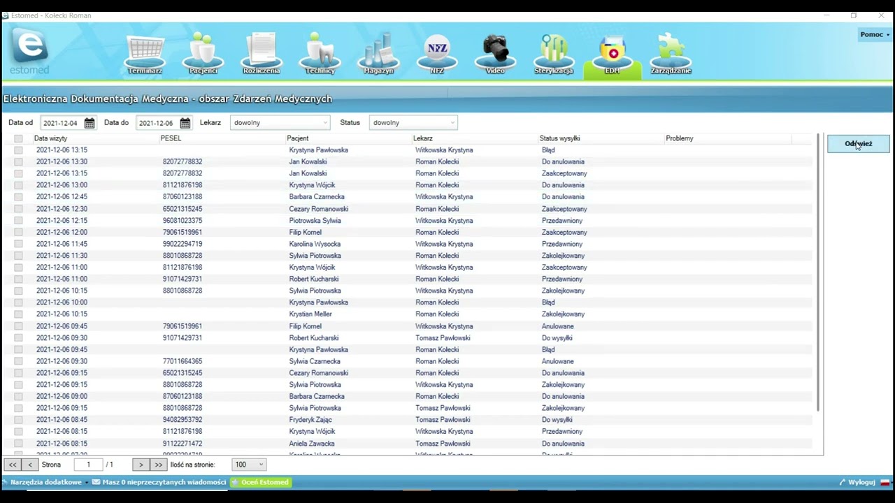
Task: Check row 12:30 Cezary Romanowski
Action: pos(18,209)
